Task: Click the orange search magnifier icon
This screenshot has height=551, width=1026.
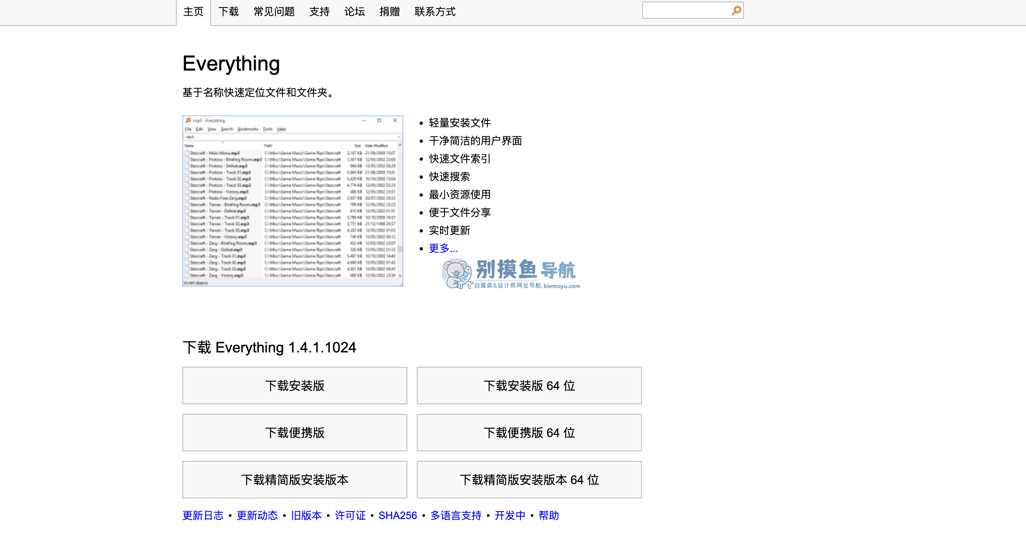Action: [x=736, y=10]
